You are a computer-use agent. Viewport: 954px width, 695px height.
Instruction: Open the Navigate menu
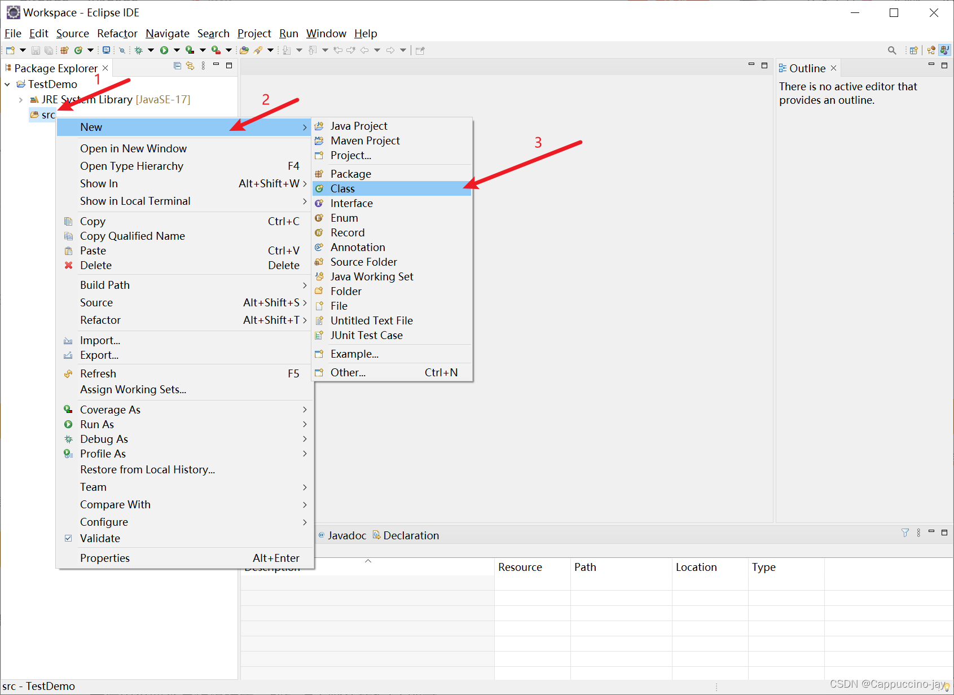click(168, 33)
